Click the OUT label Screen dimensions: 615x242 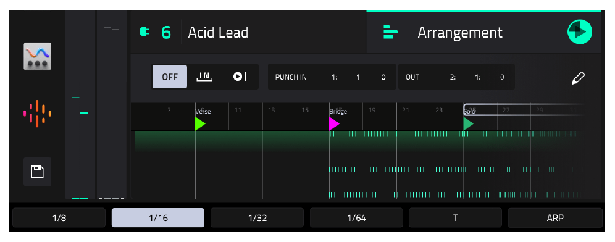tap(412, 77)
